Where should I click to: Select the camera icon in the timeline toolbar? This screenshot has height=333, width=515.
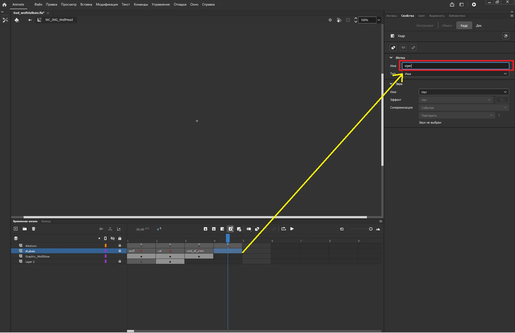coord(101,229)
